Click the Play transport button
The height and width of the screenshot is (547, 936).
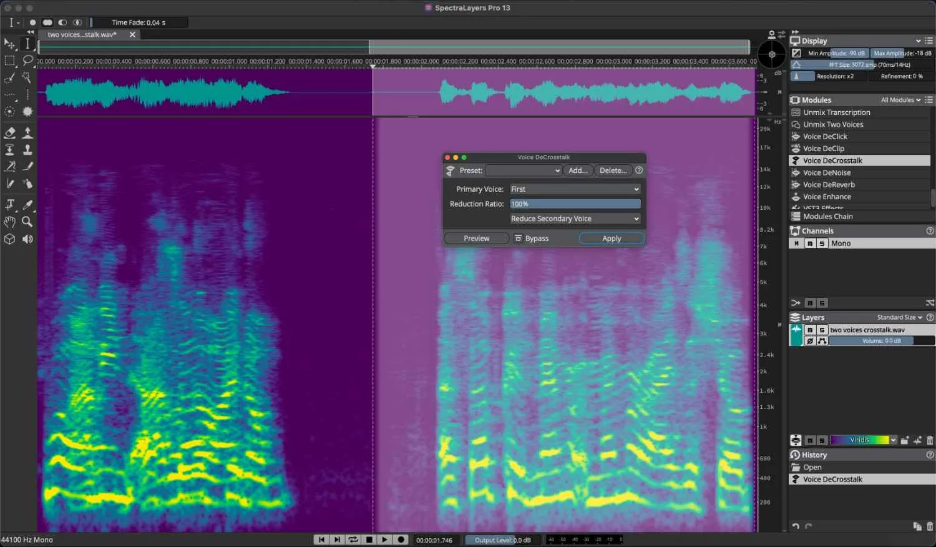point(384,540)
